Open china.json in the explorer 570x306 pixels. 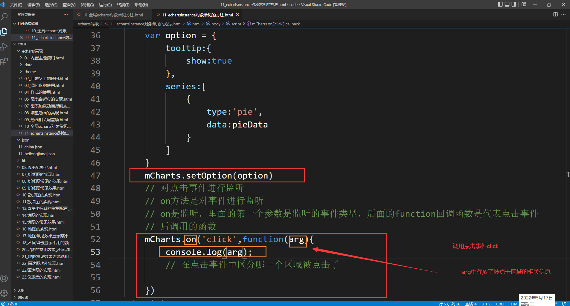pyautogui.click(x=33, y=147)
